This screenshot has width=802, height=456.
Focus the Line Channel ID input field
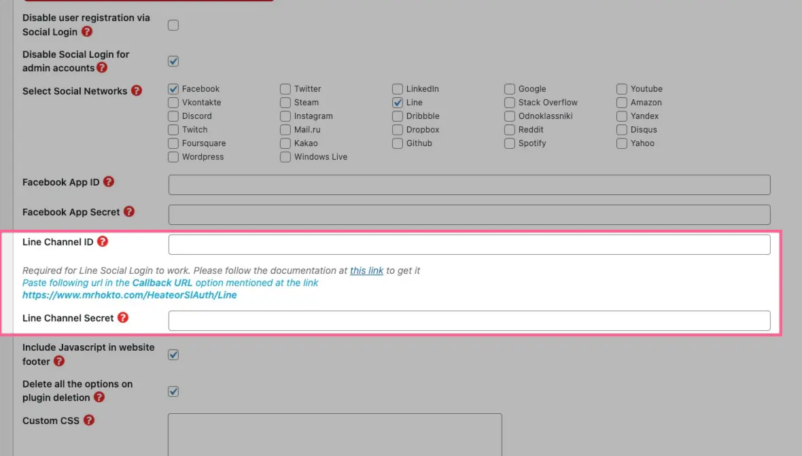pyautogui.click(x=469, y=245)
